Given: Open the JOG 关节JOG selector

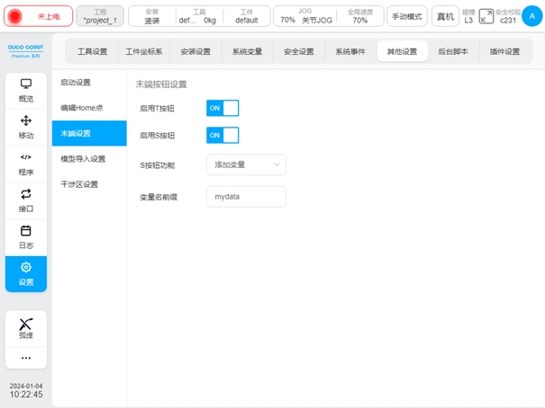Looking at the screenshot, I should click(305, 16).
